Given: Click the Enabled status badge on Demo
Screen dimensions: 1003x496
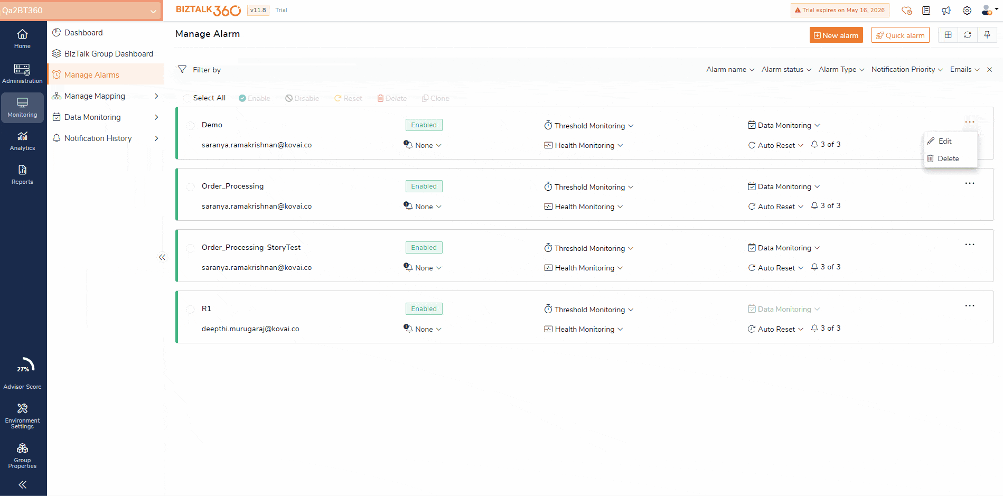Looking at the screenshot, I should tap(424, 125).
